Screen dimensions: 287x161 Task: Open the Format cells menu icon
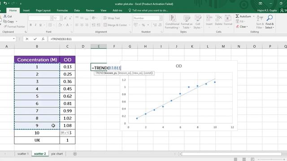[228, 19]
